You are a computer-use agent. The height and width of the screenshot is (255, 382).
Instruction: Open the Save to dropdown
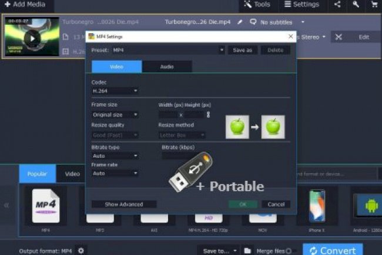[220, 251]
